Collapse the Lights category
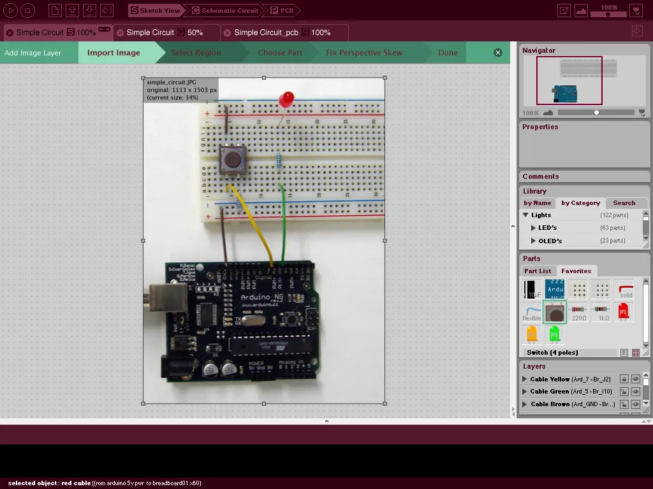Image resolution: width=653 pixels, height=489 pixels. [525, 215]
